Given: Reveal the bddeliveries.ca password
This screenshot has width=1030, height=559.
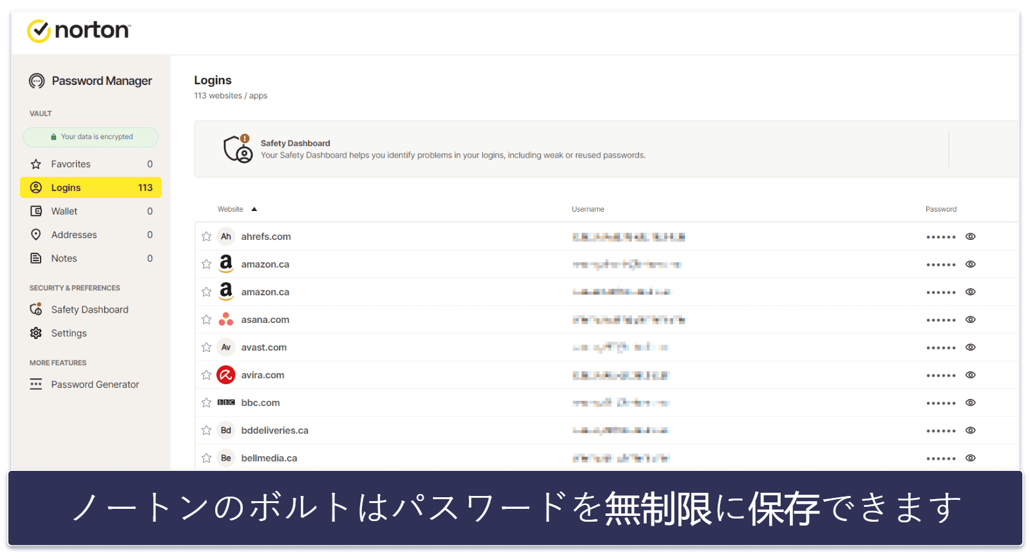Looking at the screenshot, I should 971,430.
